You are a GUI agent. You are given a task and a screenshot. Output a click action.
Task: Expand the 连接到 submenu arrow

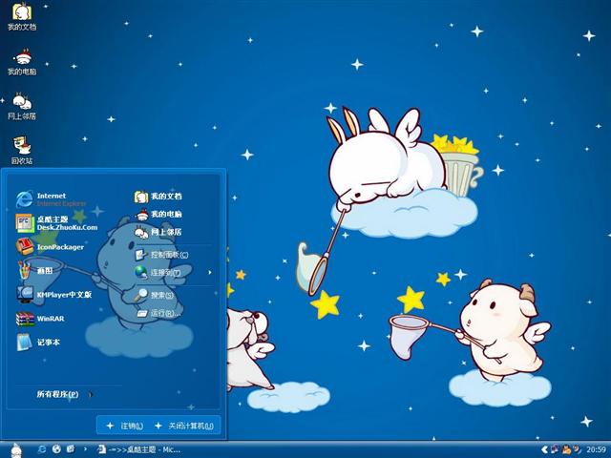click(x=210, y=273)
